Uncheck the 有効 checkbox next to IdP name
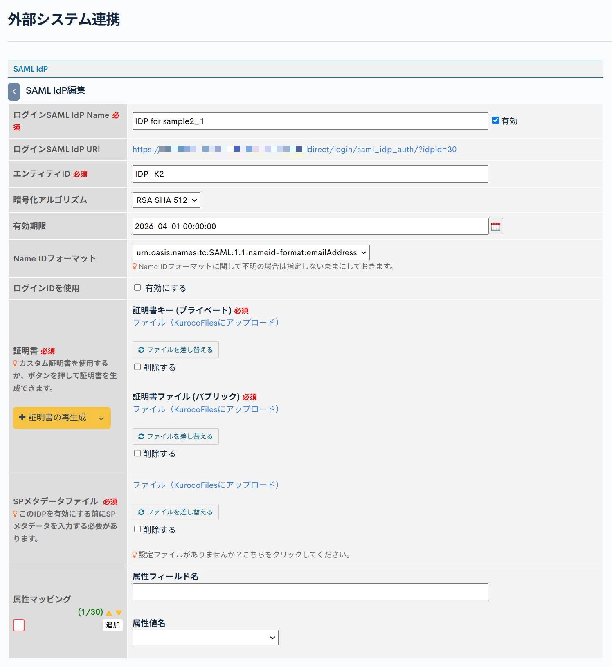This screenshot has height=667, width=612. (x=495, y=121)
